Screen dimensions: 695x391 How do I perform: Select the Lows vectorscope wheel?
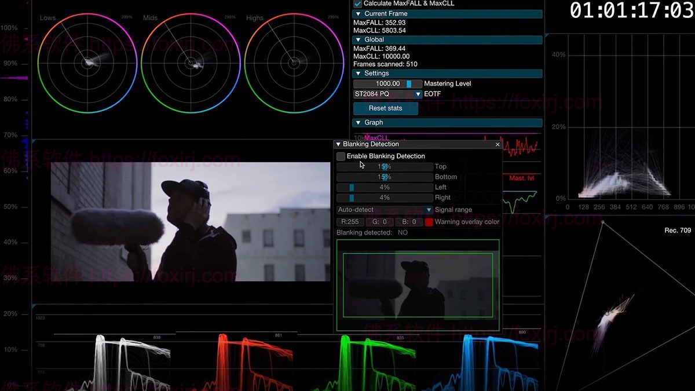coord(86,63)
